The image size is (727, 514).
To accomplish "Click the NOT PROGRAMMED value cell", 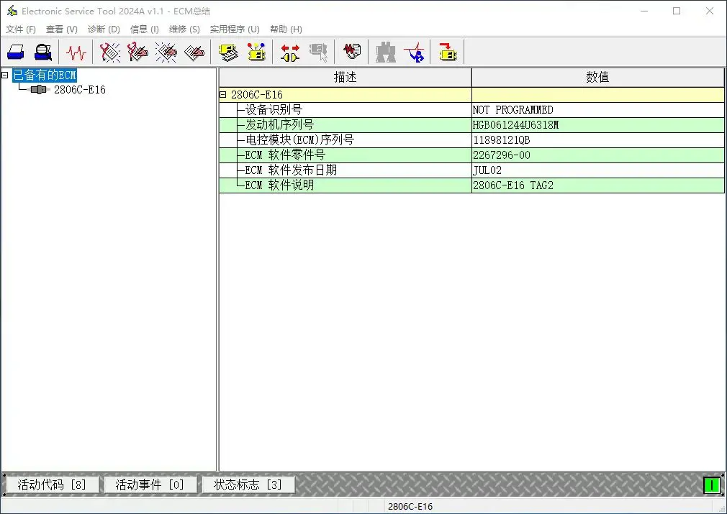I will tap(597, 110).
